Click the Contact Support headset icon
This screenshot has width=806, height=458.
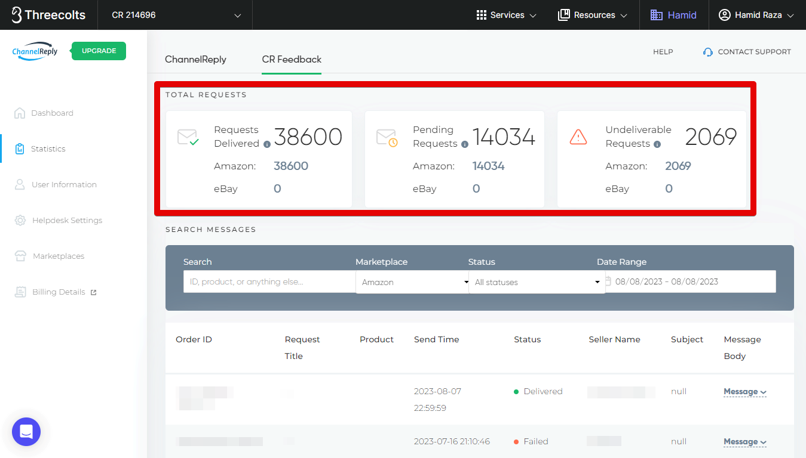pyautogui.click(x=708, y=52)
